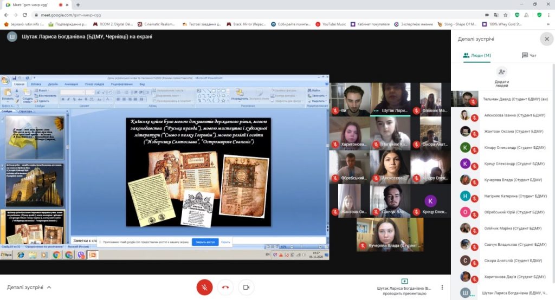Click Алексєєва Іванна in the participant list
Image resolution: width=555 pixels, height=300 pixels.
coord(507,115)
